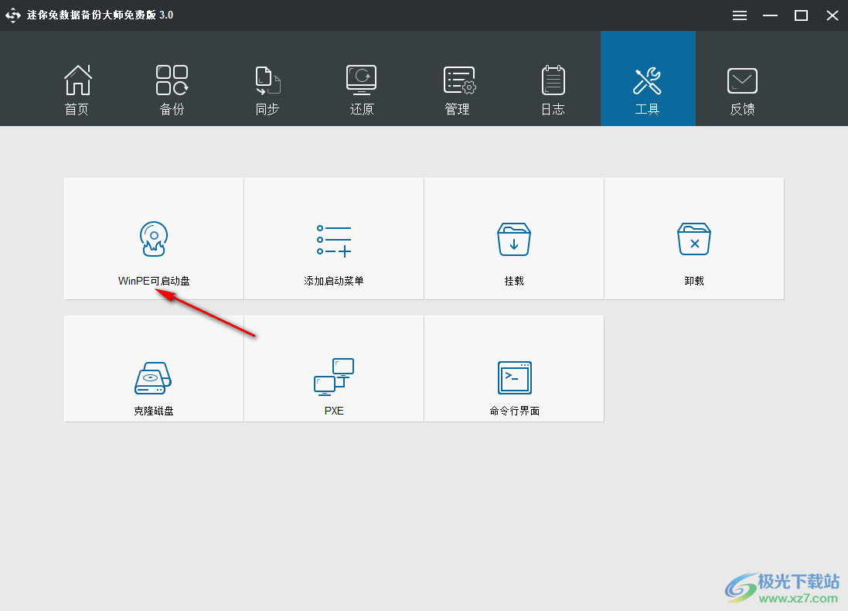Open the hamburger menu

[x=739, y=15]
